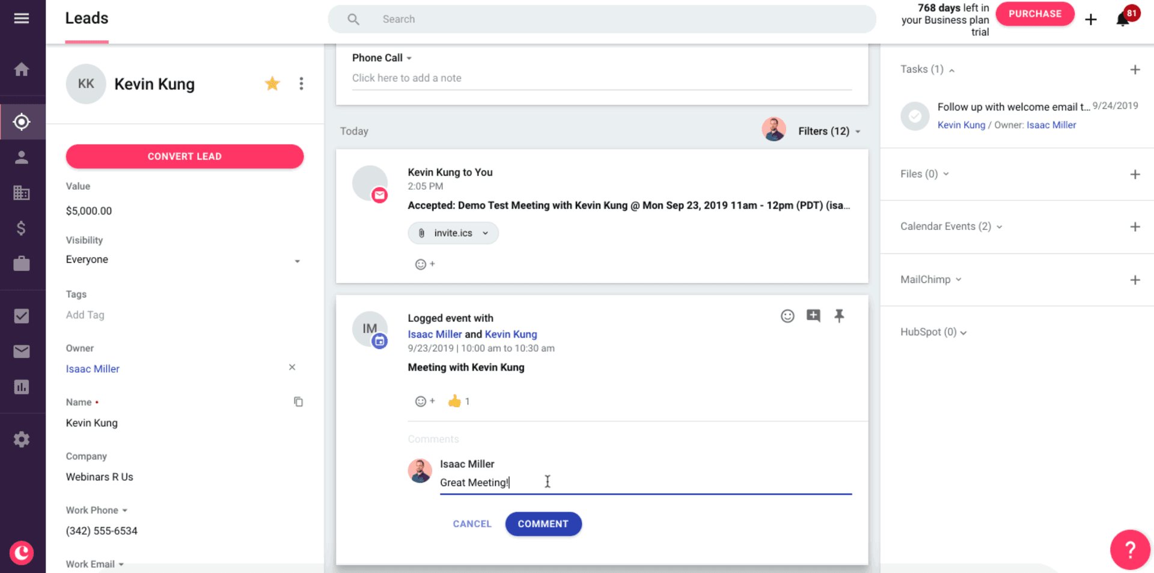This screenshot has height=573, width=1154.
Task: Pin the logged event entry
Action: [839, 316]
